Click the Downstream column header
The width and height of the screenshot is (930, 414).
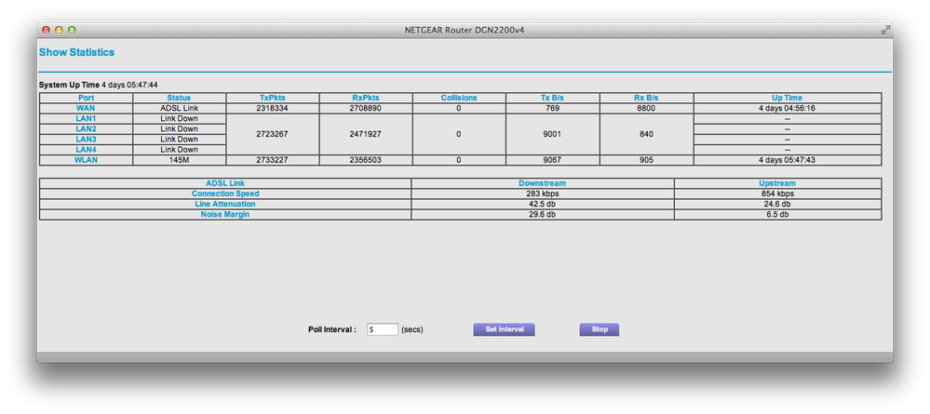click(x=542, y=183)
